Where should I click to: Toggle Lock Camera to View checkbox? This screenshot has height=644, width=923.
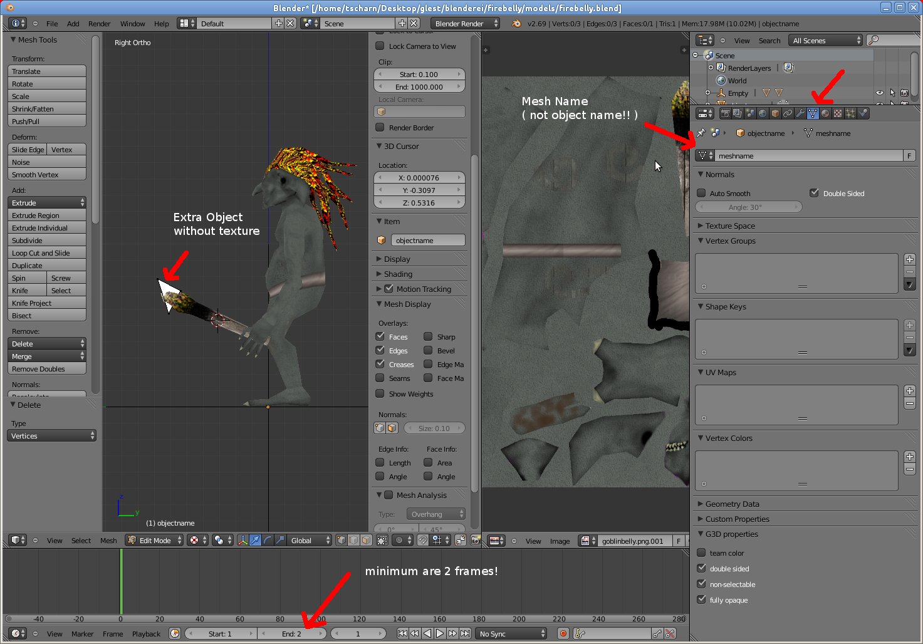pyautogui.click(x=380, y=46)
